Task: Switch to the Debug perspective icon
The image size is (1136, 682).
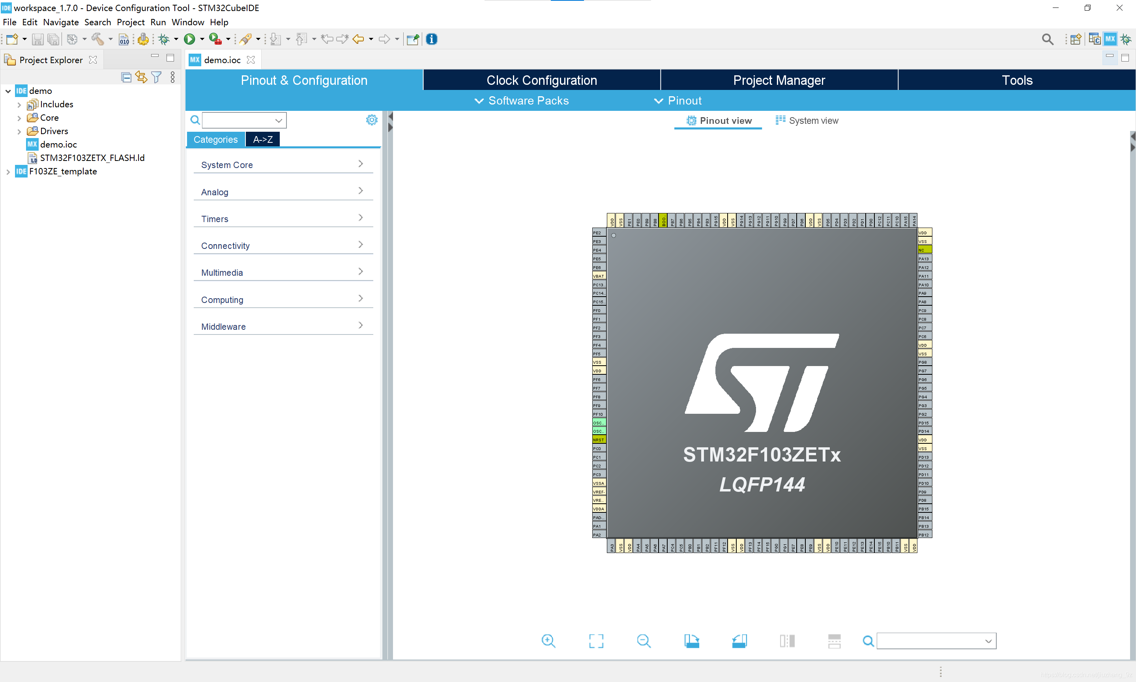Action: point(1125,39)
